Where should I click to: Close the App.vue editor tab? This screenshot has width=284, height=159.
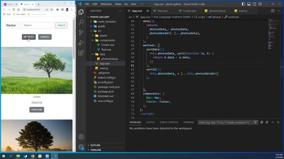click(x=148, y=11)
